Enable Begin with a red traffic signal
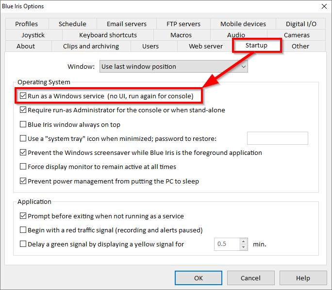Screen dimensions: 332x290 [23, 230]
